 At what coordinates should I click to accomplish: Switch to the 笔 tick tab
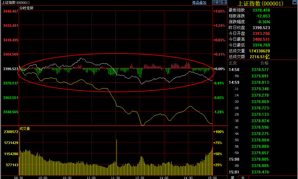click(x=232, y=177)
